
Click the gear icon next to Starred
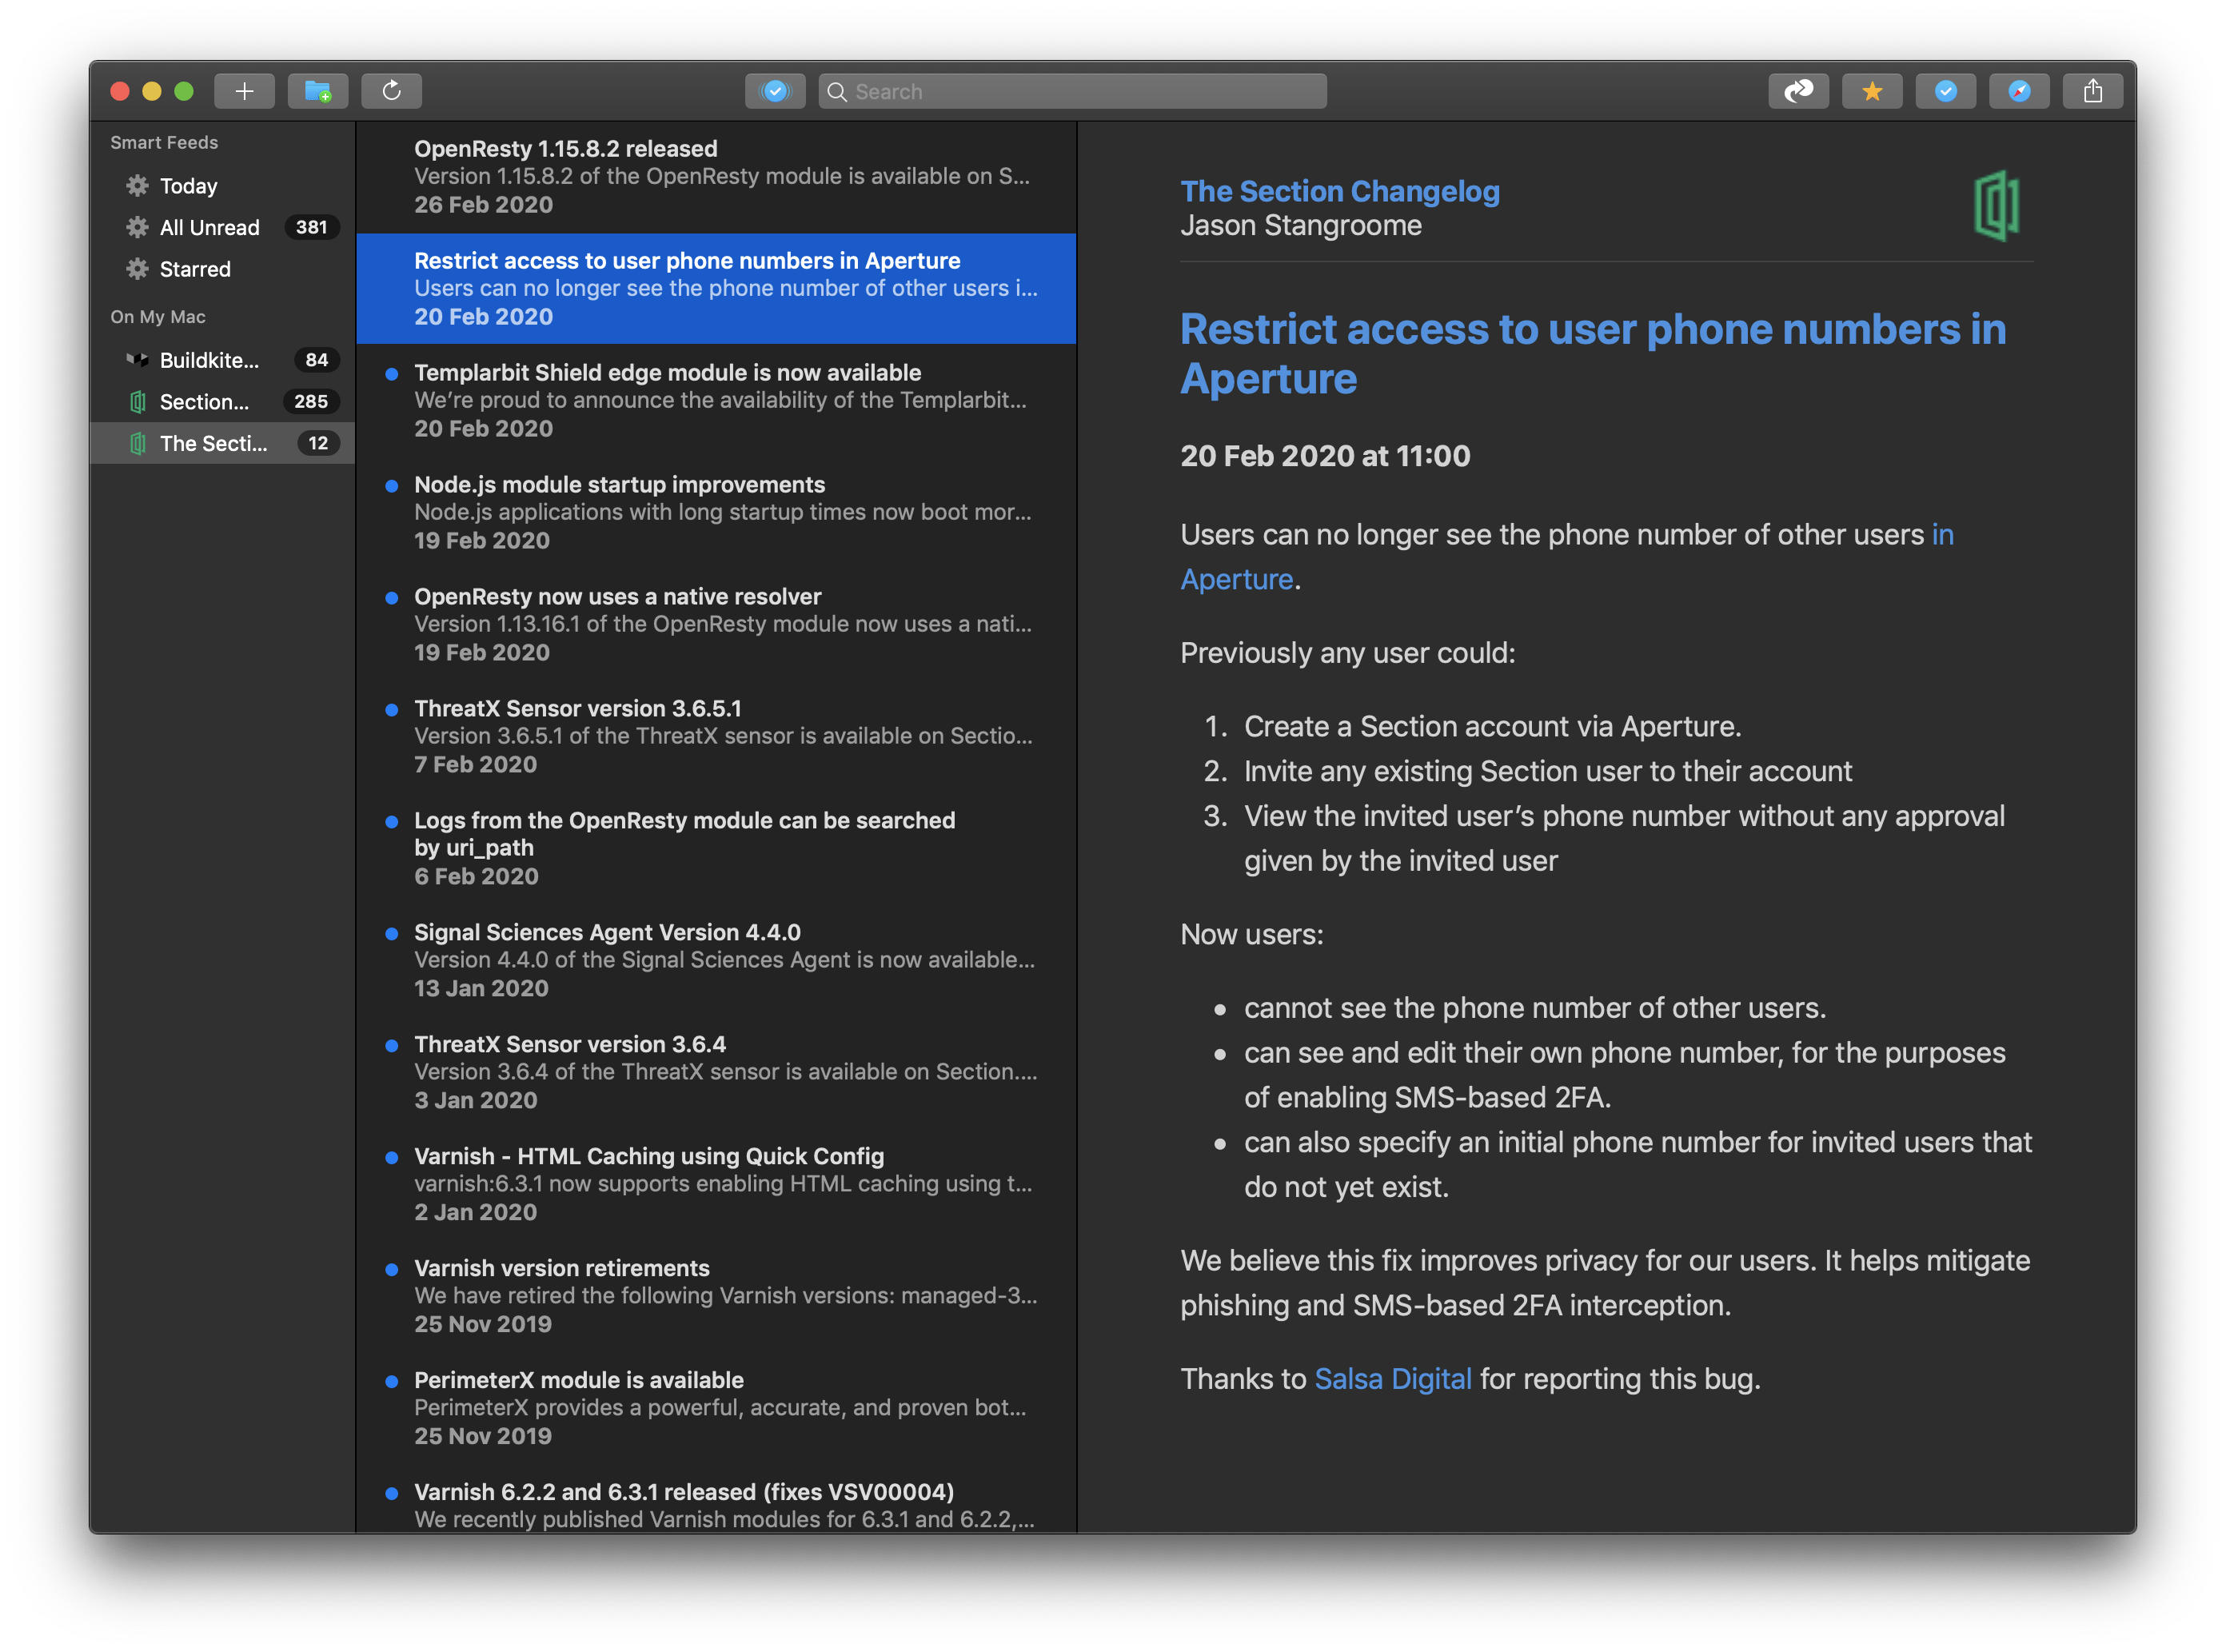click(x=137, y=269)
